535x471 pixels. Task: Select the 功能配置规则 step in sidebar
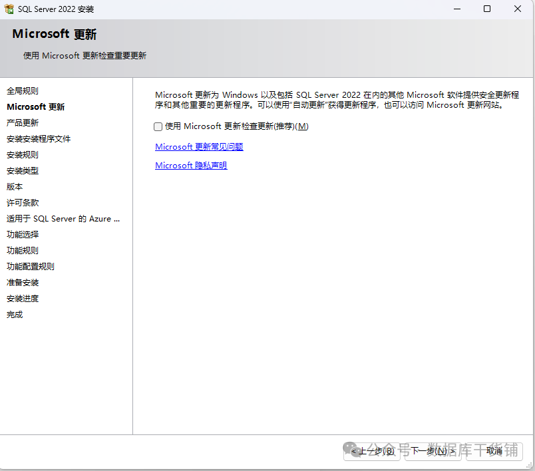[31, 267]
